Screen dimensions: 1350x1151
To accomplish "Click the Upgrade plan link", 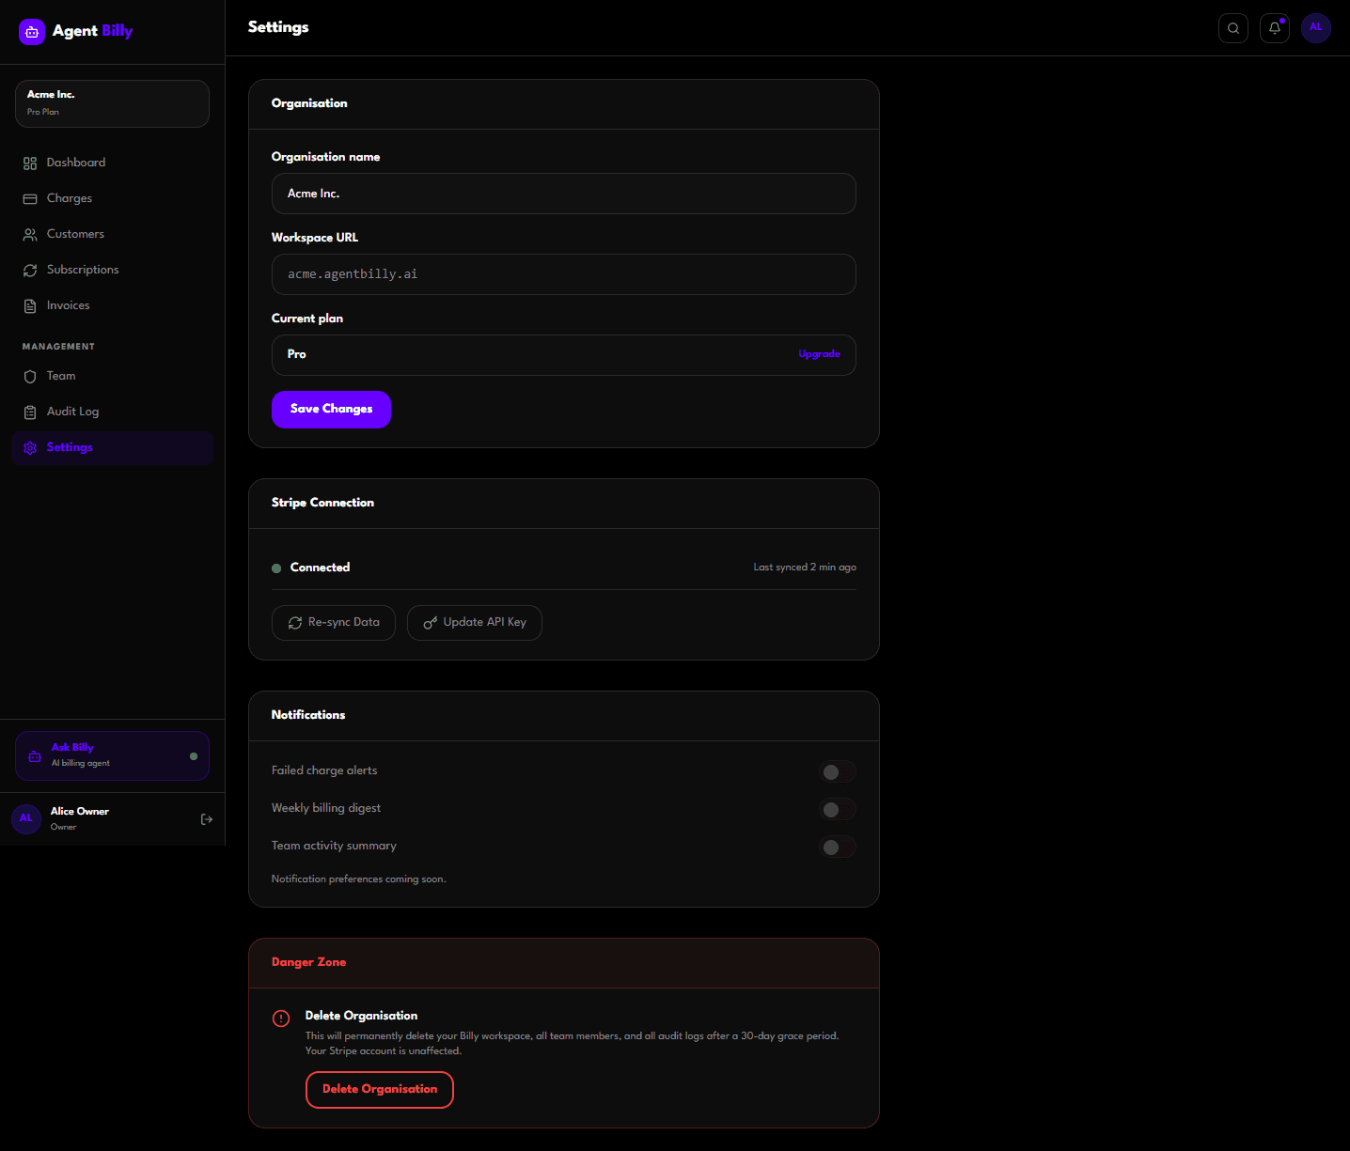I will (819, 354).
